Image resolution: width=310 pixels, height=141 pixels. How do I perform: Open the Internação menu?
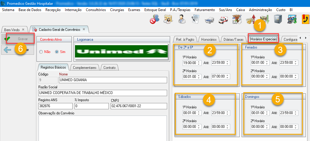[73, 10]
